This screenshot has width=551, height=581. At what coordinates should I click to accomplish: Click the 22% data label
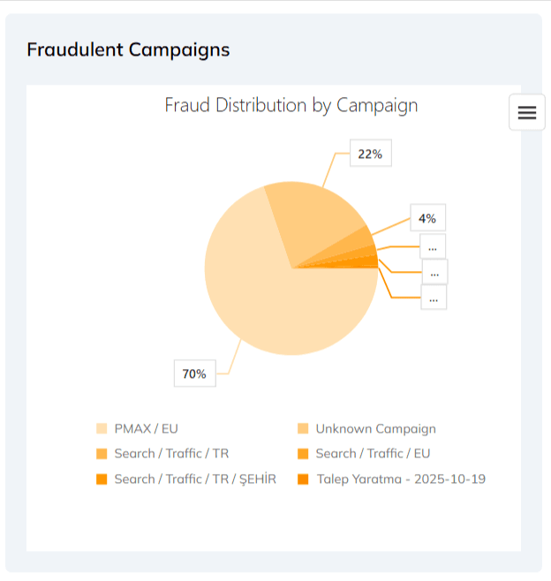tap(370, 154)
